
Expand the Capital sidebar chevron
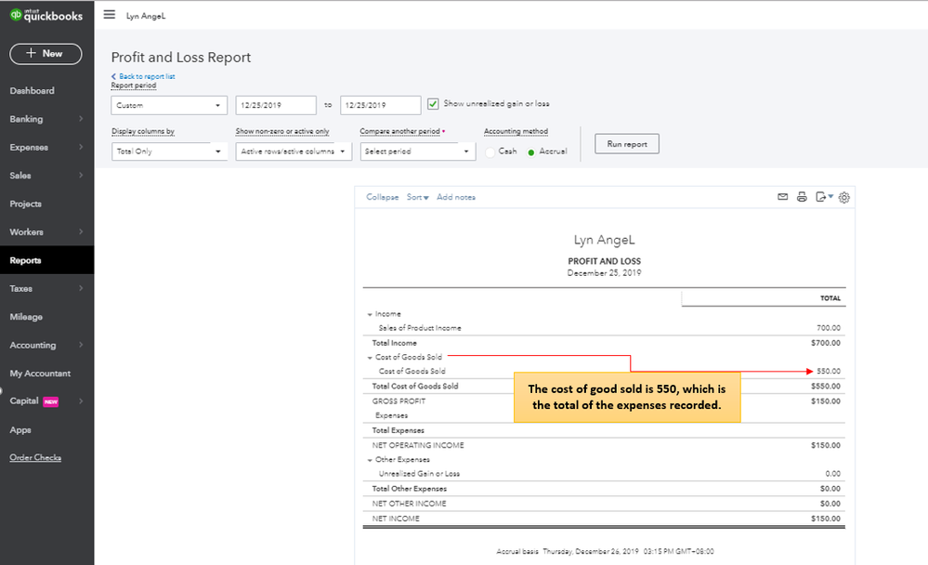point(81,401)
